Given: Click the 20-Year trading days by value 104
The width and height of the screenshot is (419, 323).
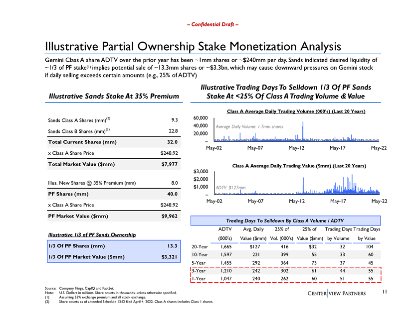Looking at the screenshot, I should [x=369, y=247].
